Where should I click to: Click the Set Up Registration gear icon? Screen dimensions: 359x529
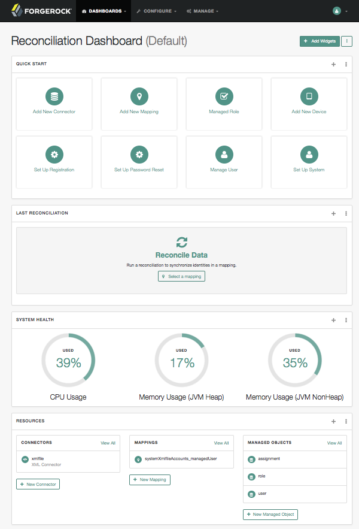54,155
